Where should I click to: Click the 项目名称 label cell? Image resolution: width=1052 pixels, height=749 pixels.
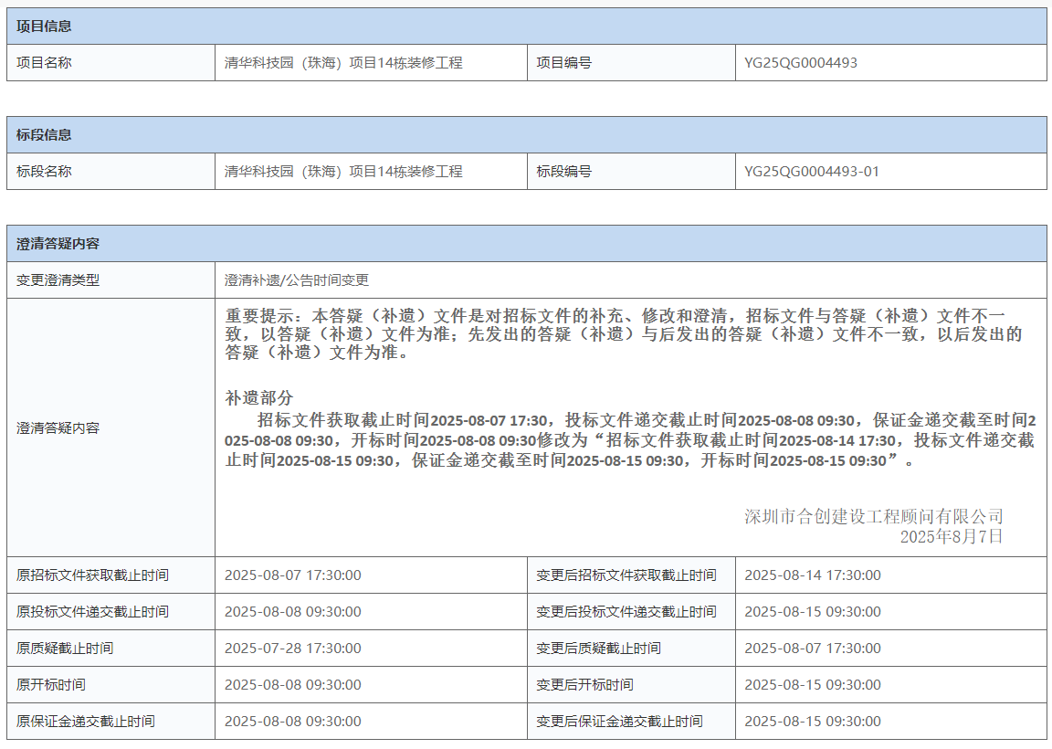110,62
